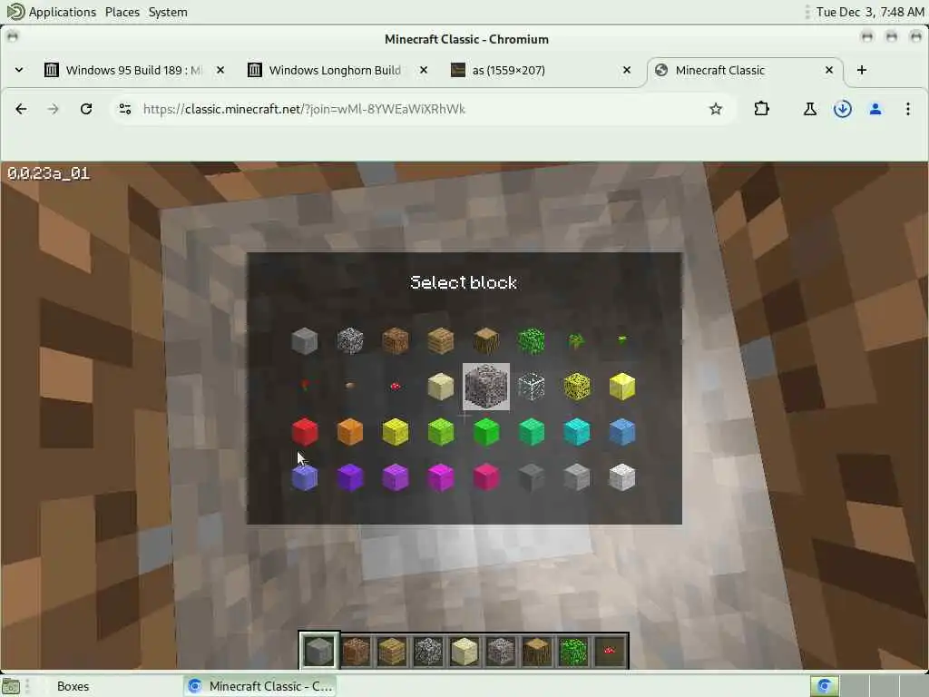This screenshot has height=697, width=929.
Task: Pick the yellow dandelion flower in the picker
Action: coord(622,339)
